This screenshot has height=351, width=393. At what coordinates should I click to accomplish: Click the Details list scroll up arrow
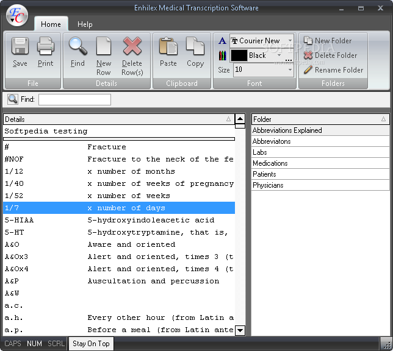240,119
